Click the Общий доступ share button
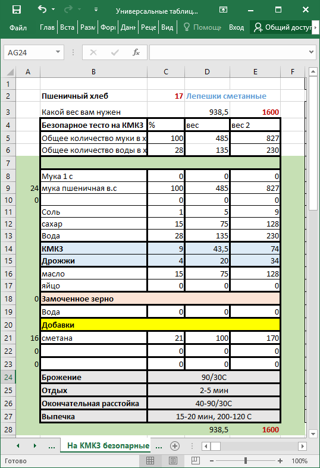Image resolution: width=320 pixels, height=468 pixels. (282, 27)
